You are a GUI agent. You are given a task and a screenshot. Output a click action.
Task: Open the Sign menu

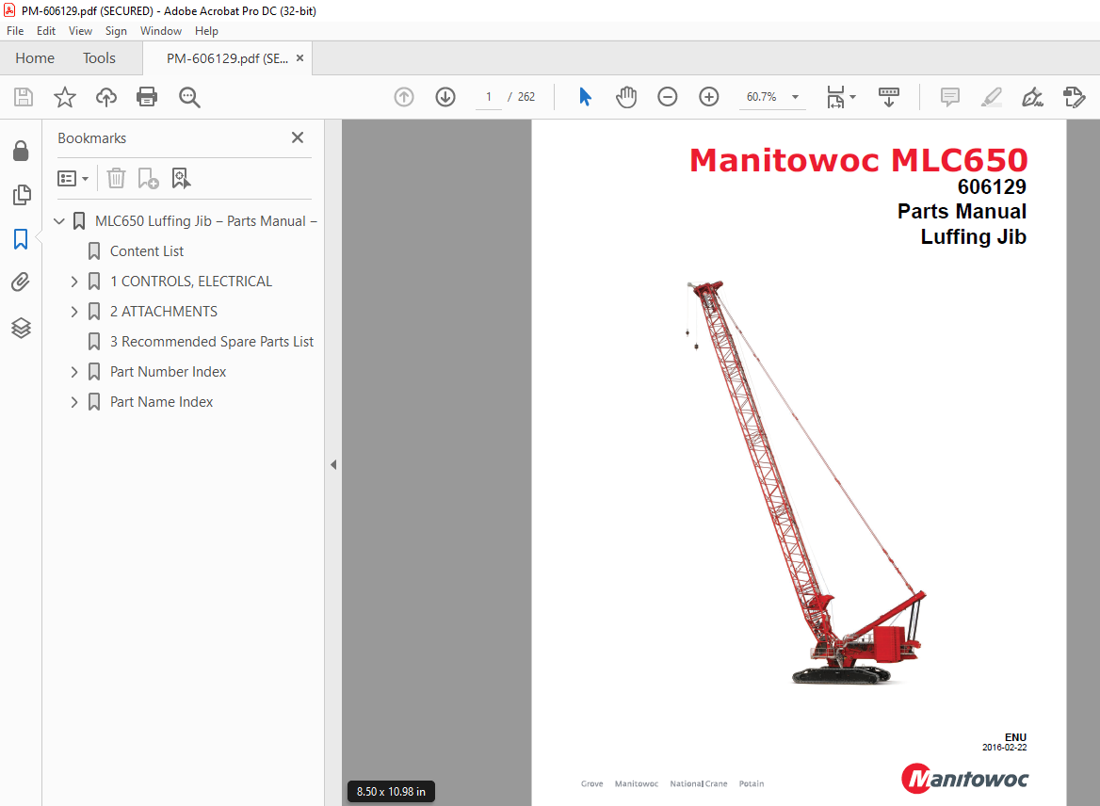click(x=116, y=31)
